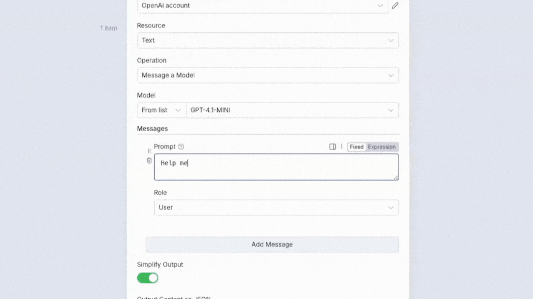This screenshot has width=533, height=299.
Task: Open the OpenAi account credential dropdown
Action: (262, 6)
